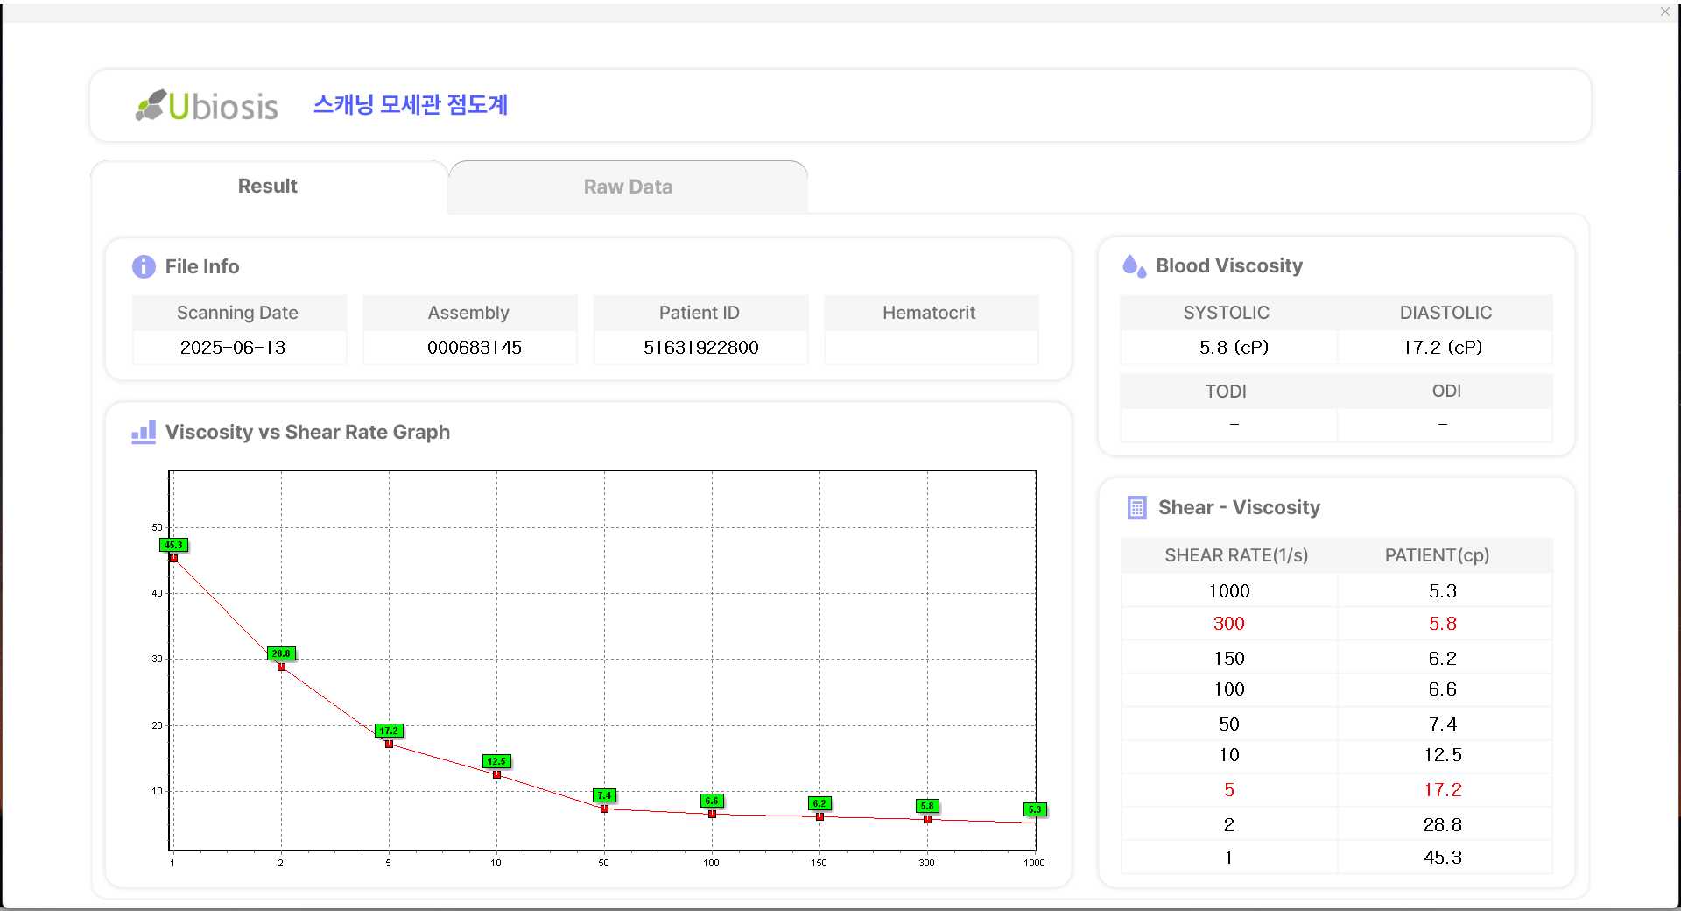
Task: Click the File Info icon
Action: pyautogui.click(x=144, y=266)
